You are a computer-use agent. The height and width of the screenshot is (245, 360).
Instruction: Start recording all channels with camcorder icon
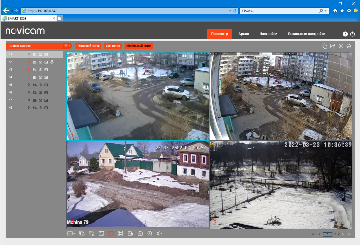(130, 233)
